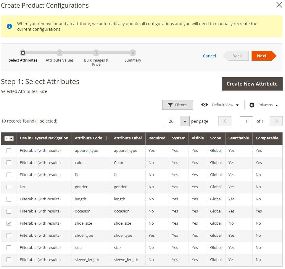This screenshot has height=269, width=285.
Task: Go to the next page arrow
Action: pos(276,121)
